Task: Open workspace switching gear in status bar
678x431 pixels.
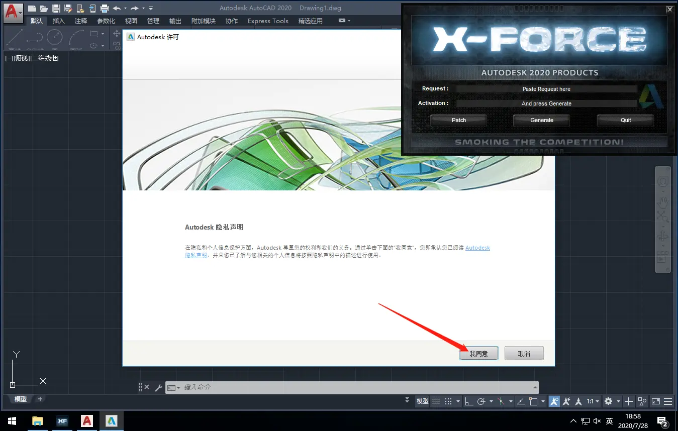Action: pos(608,401)
